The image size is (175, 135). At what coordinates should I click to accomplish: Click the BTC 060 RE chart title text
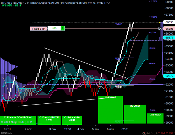[x=55, y=3]
